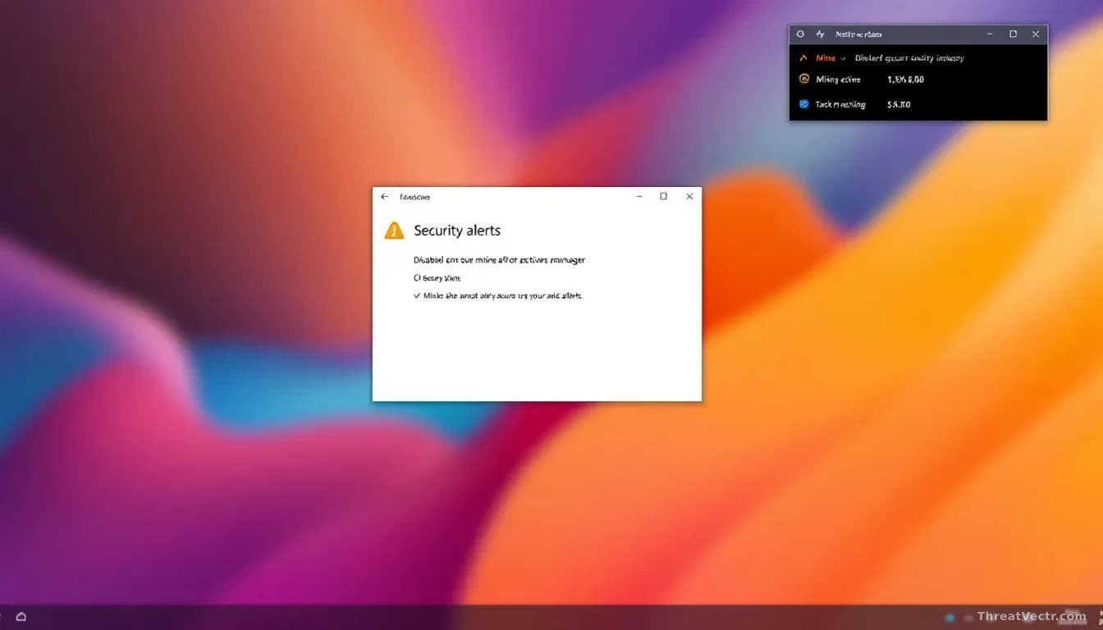Maximize the Security alerts window
Screen dimensions: 1103x630
click(x=663, y=197)
